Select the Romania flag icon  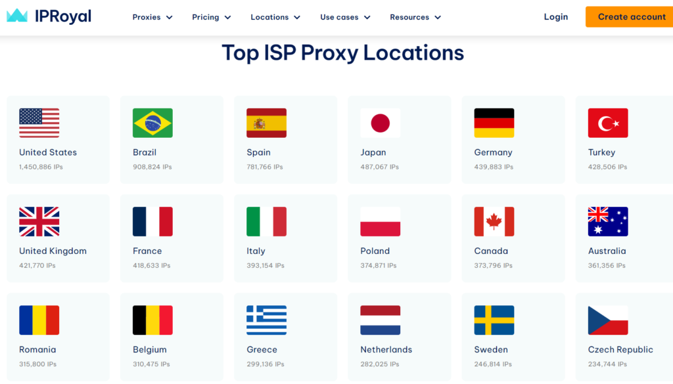[39, 320]
